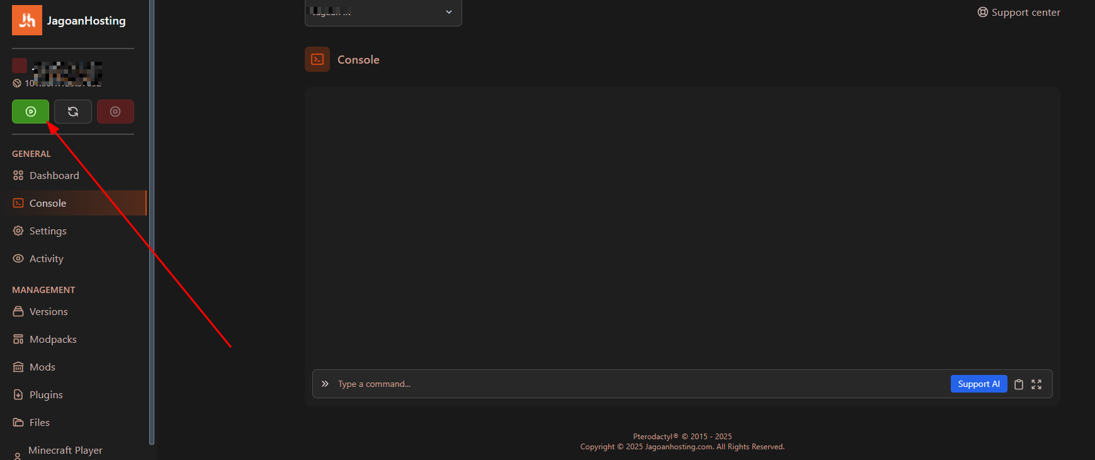The image size is (1095, 460).
Task: Click the Settings gear icon
Action: [x=18, y=231]
